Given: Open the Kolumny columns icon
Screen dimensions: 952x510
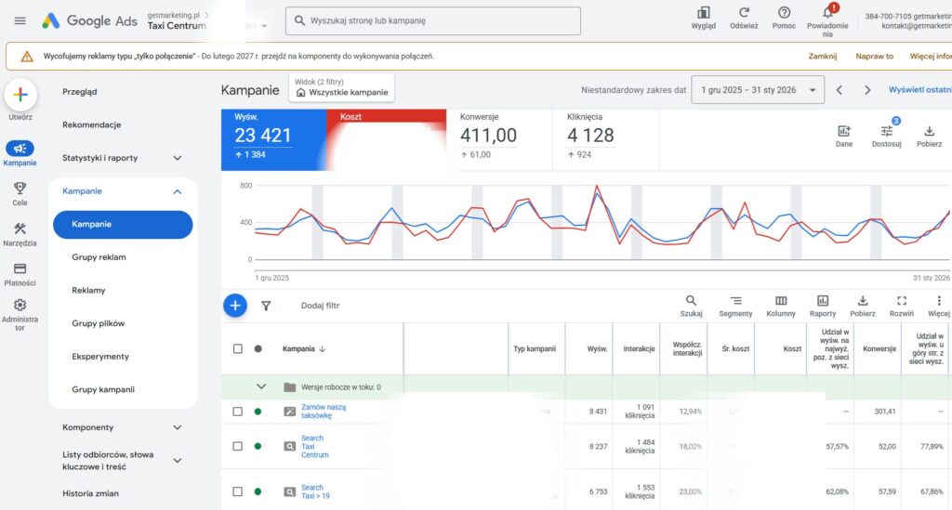Looking at the screenshot, I should (781, 301).
